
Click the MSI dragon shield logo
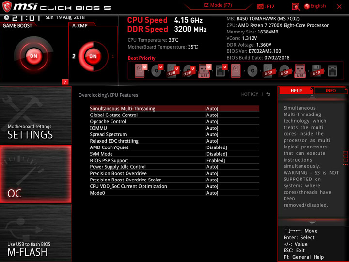pos(7,7)
